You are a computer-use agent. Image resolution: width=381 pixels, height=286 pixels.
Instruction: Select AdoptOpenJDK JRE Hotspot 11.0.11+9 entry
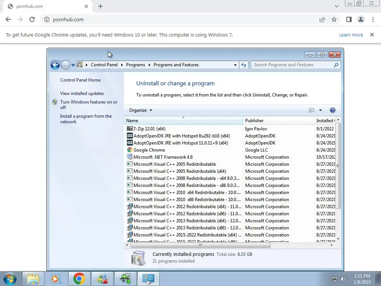tap(177, 143)
